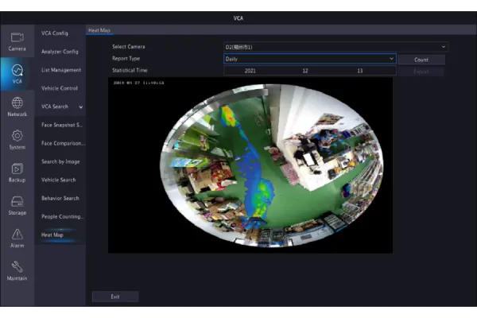Image resolution: width=477 pixels, height=318 pixels.
Task: Open the Maintain wrench icon
Action: [17, 271]
